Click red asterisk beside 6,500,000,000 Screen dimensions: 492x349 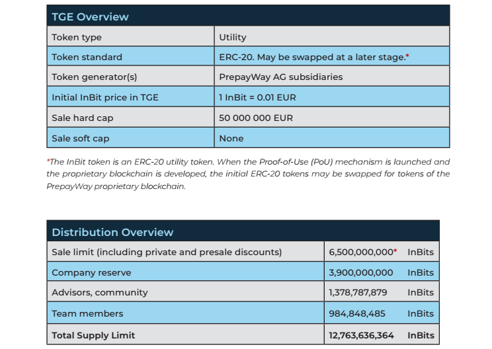pyautogui.click(x=395, y=251)
